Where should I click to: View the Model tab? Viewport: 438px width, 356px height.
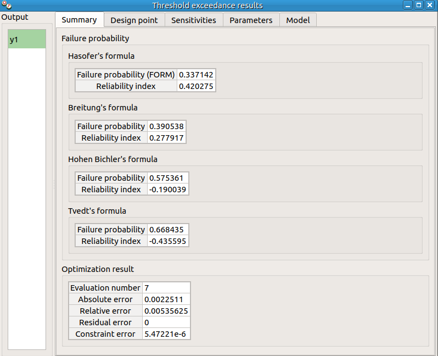[298, 20]
